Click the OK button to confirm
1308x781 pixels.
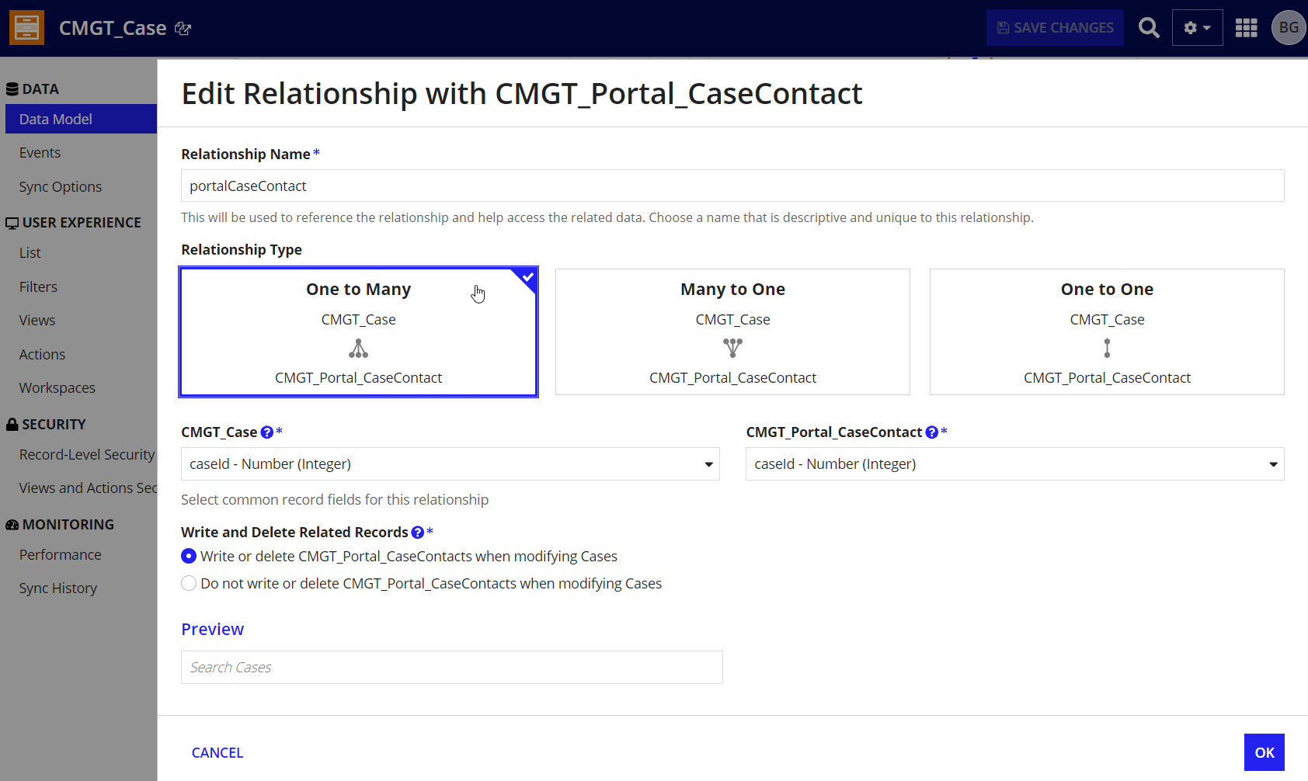(1264, 752)
